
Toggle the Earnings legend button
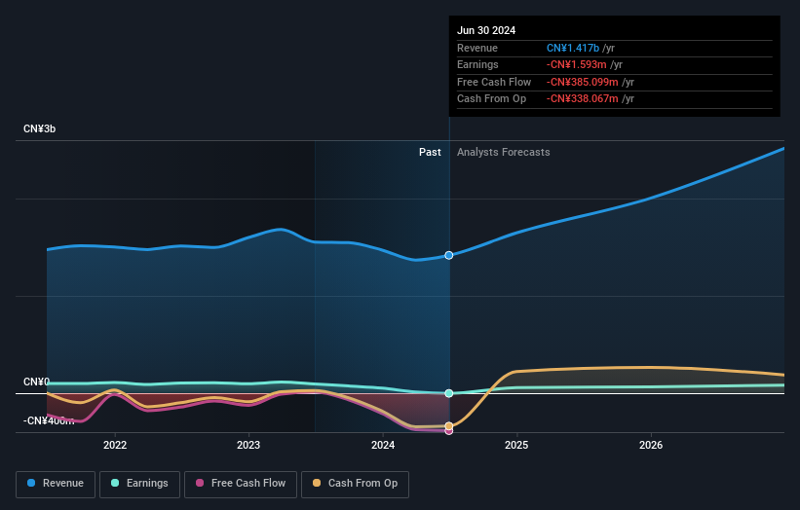139,484
